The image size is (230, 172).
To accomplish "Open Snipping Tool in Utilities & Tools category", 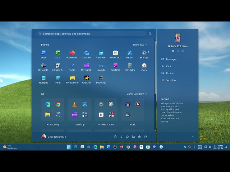I will pos(111,104).
